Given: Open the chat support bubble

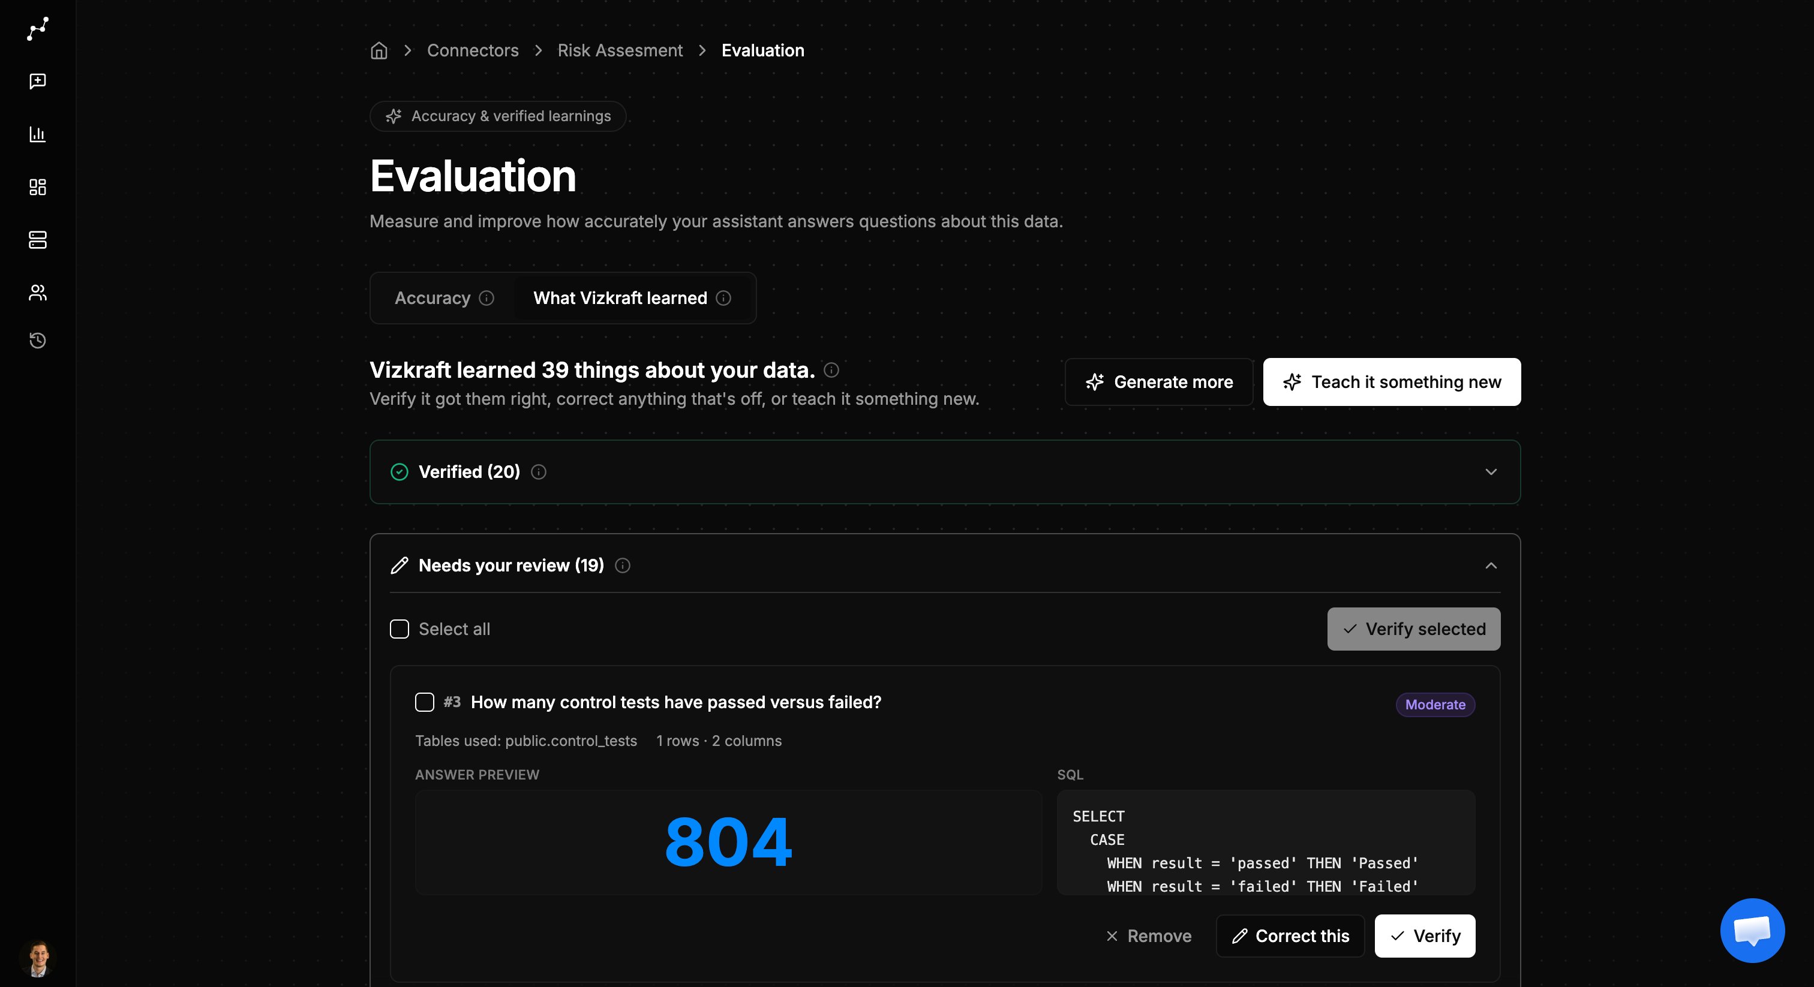Looking at the screenshot, I should click(1752, 931).
